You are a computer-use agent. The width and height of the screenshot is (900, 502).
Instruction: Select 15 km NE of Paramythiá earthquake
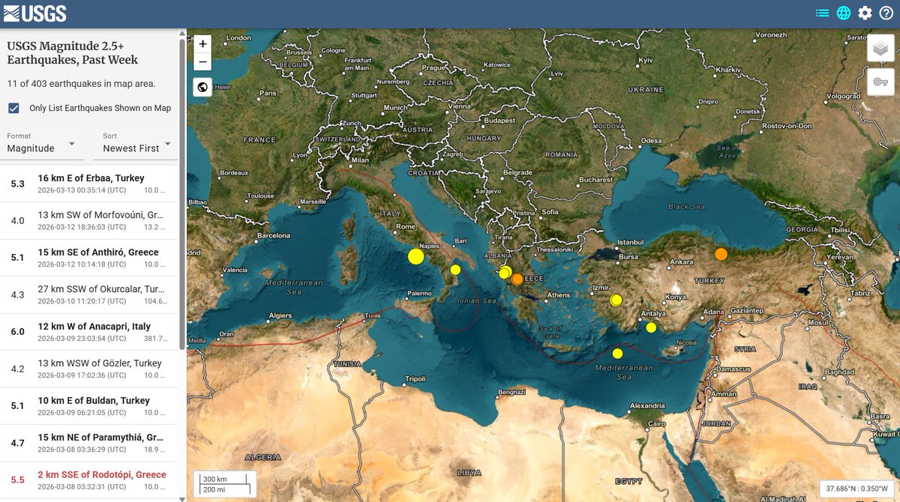pyautogui.click(x=90, y=443)
